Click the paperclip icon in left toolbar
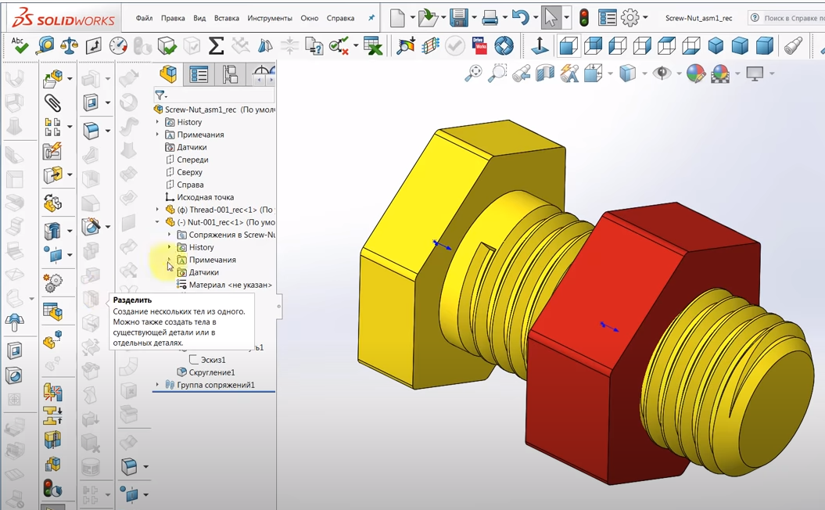 [52, 103]
